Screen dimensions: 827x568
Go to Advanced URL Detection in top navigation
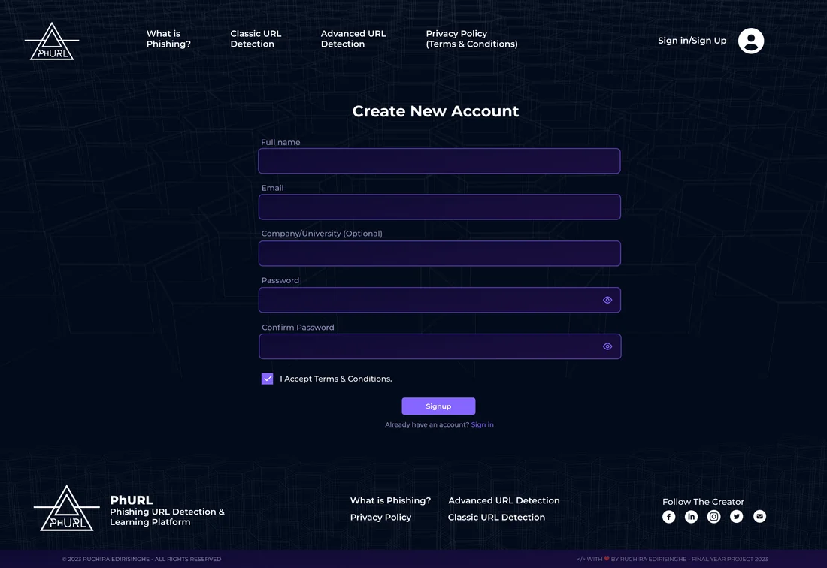coord(353,38)
